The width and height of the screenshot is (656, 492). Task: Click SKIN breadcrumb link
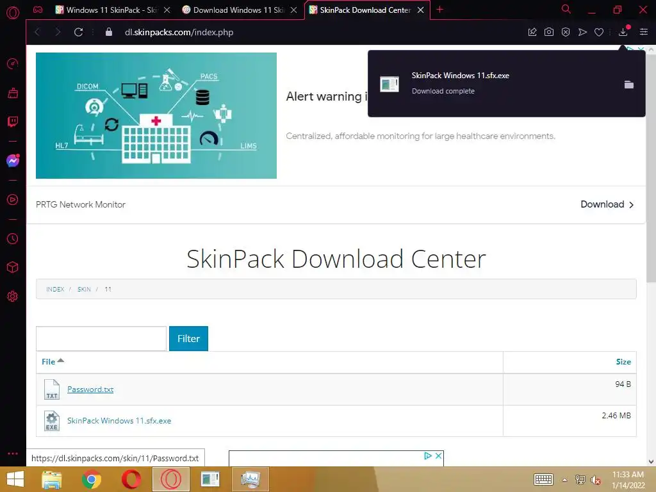(84, 289)
